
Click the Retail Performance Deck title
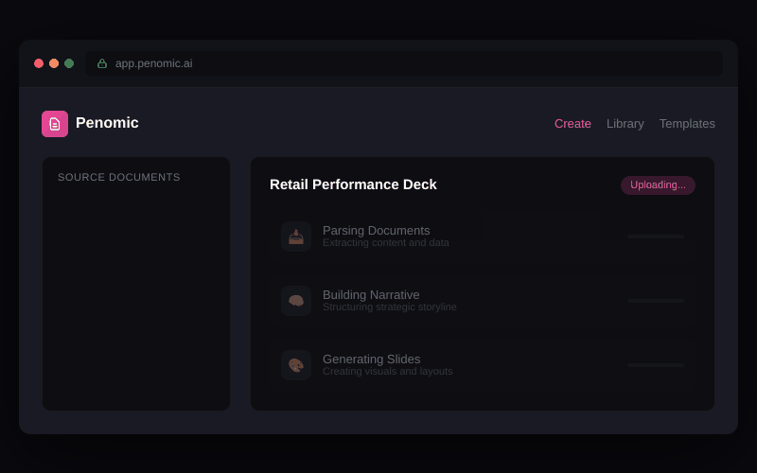pos(353,184)
